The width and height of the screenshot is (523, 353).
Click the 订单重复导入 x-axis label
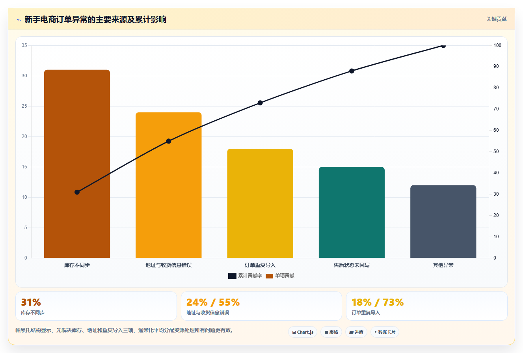[x=260, y=265]
